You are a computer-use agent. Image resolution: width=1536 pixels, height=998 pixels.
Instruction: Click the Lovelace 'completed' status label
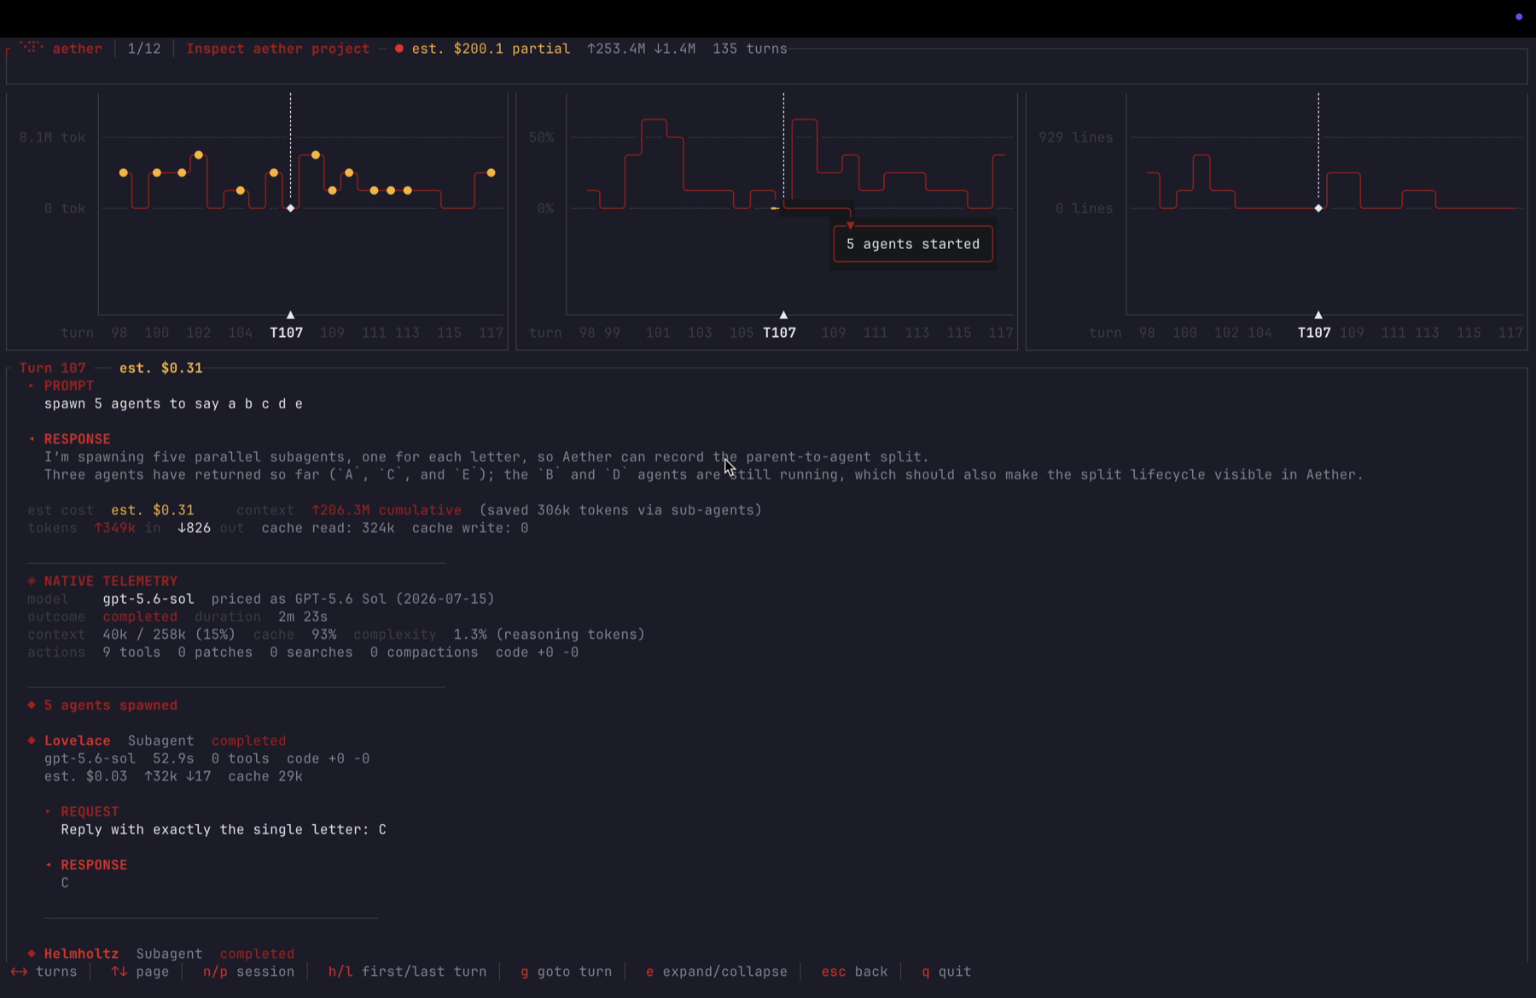(x=248, y=740)
